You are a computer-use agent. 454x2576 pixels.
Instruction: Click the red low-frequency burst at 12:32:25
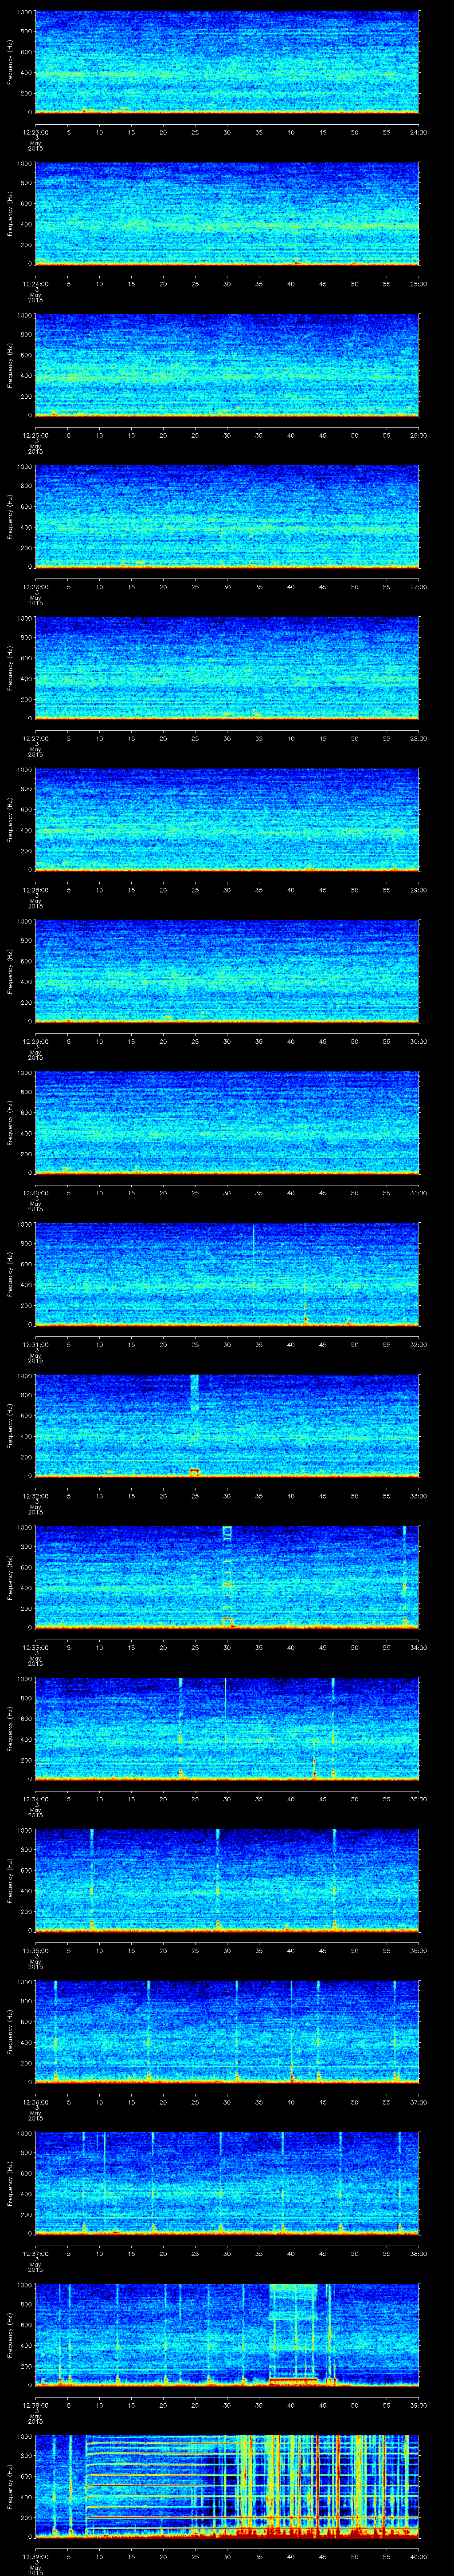[195, 1471]
